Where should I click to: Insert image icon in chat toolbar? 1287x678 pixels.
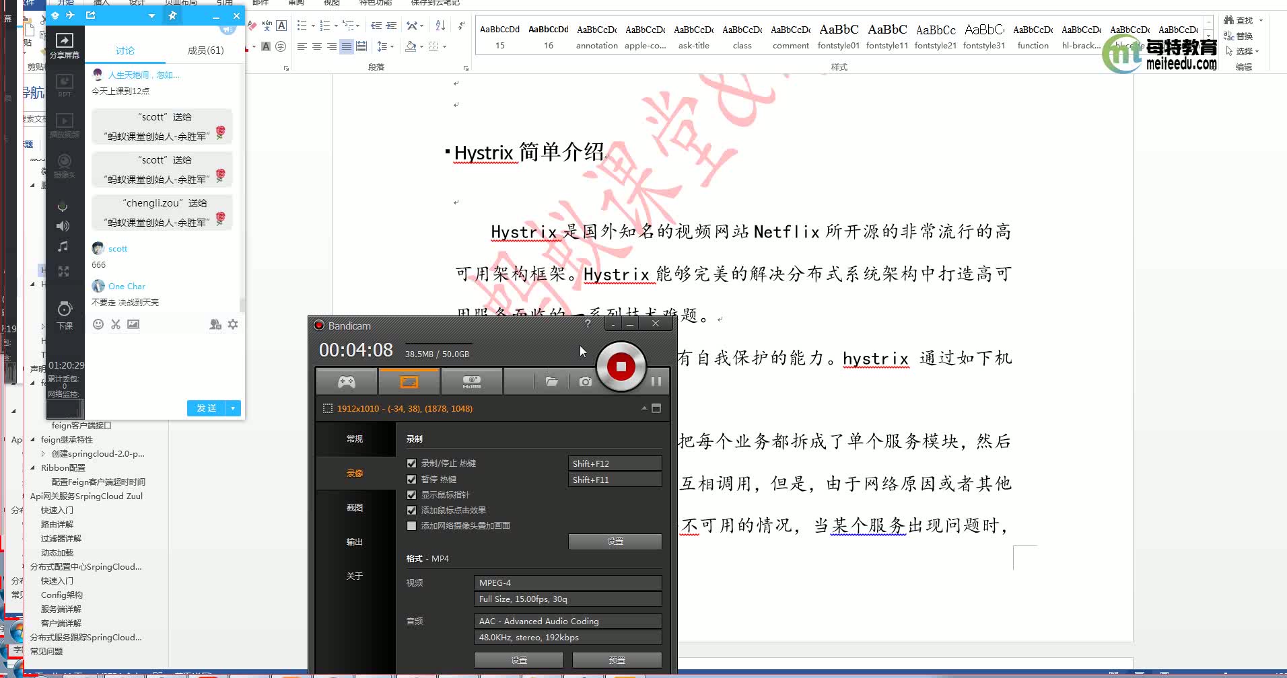(133, 324)
